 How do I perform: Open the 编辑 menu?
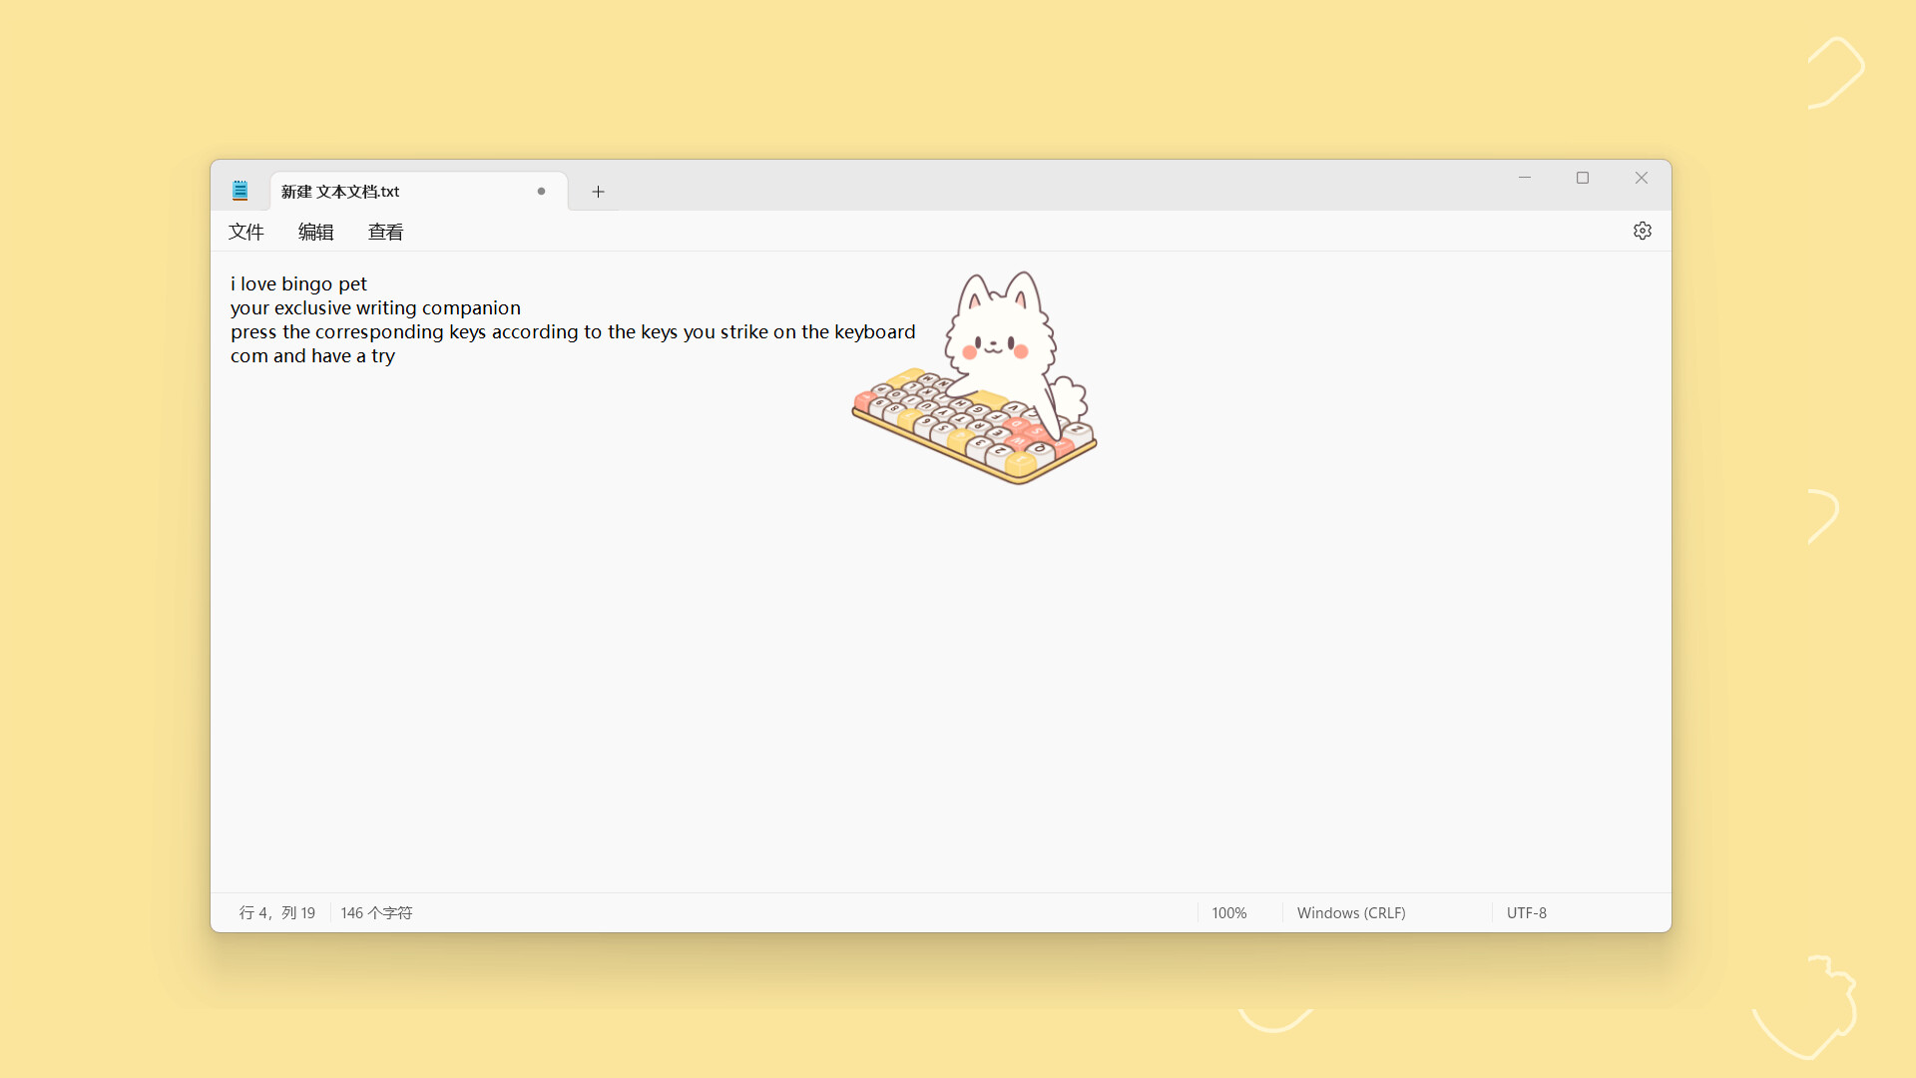[315, 231]
